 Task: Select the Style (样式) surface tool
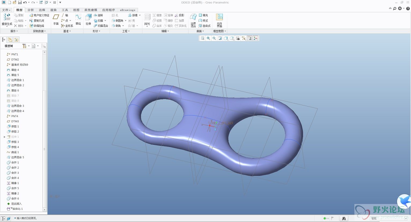click(x=203, y=21)
